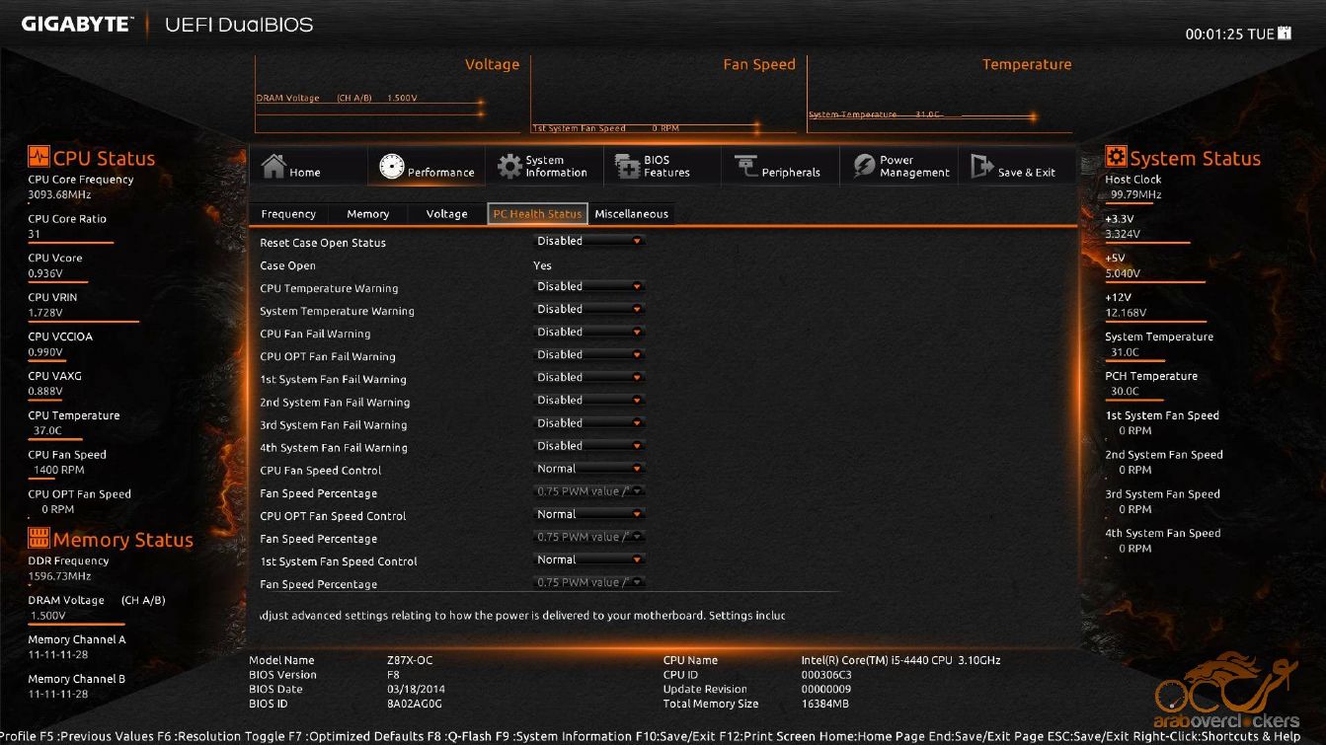The image size is (1326, 745).
Task: Click the Peripherals icon
Action: (x=745, y=166)
